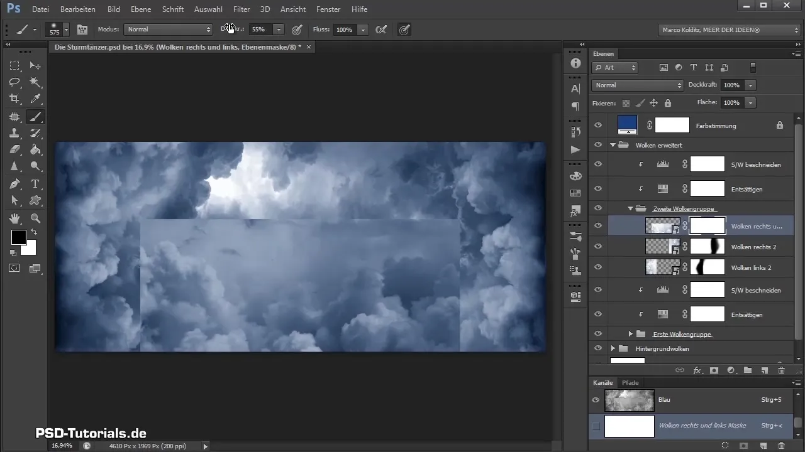Toggle layer filter switch

[x=753, y=68]
